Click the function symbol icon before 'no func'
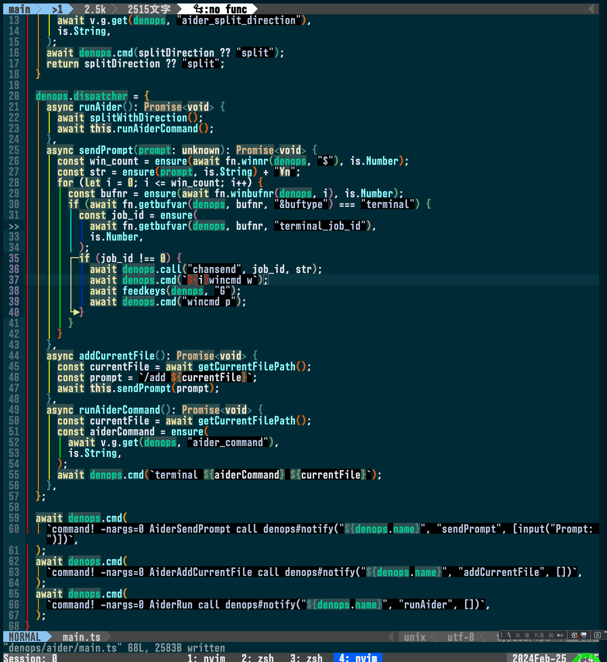The width and height of the screenshot is (607, 662). coord(198,9)
